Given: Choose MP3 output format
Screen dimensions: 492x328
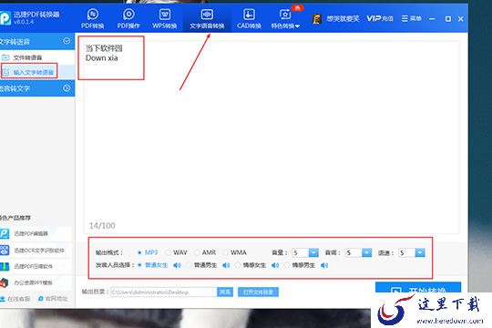Looking at the screenshot, I should tap(148, 252).
